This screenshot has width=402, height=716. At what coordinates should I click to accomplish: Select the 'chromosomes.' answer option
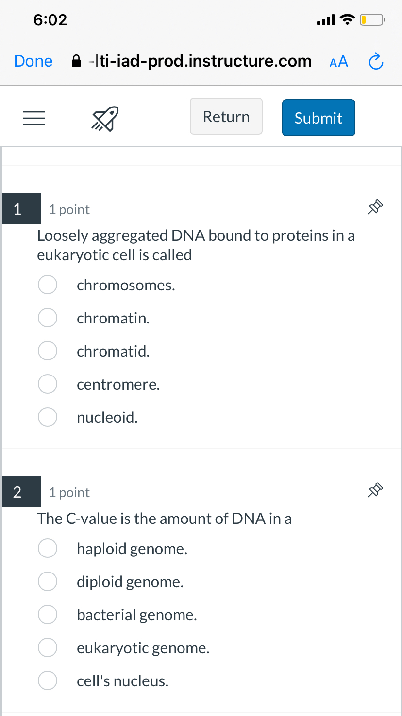coord(48,285)
